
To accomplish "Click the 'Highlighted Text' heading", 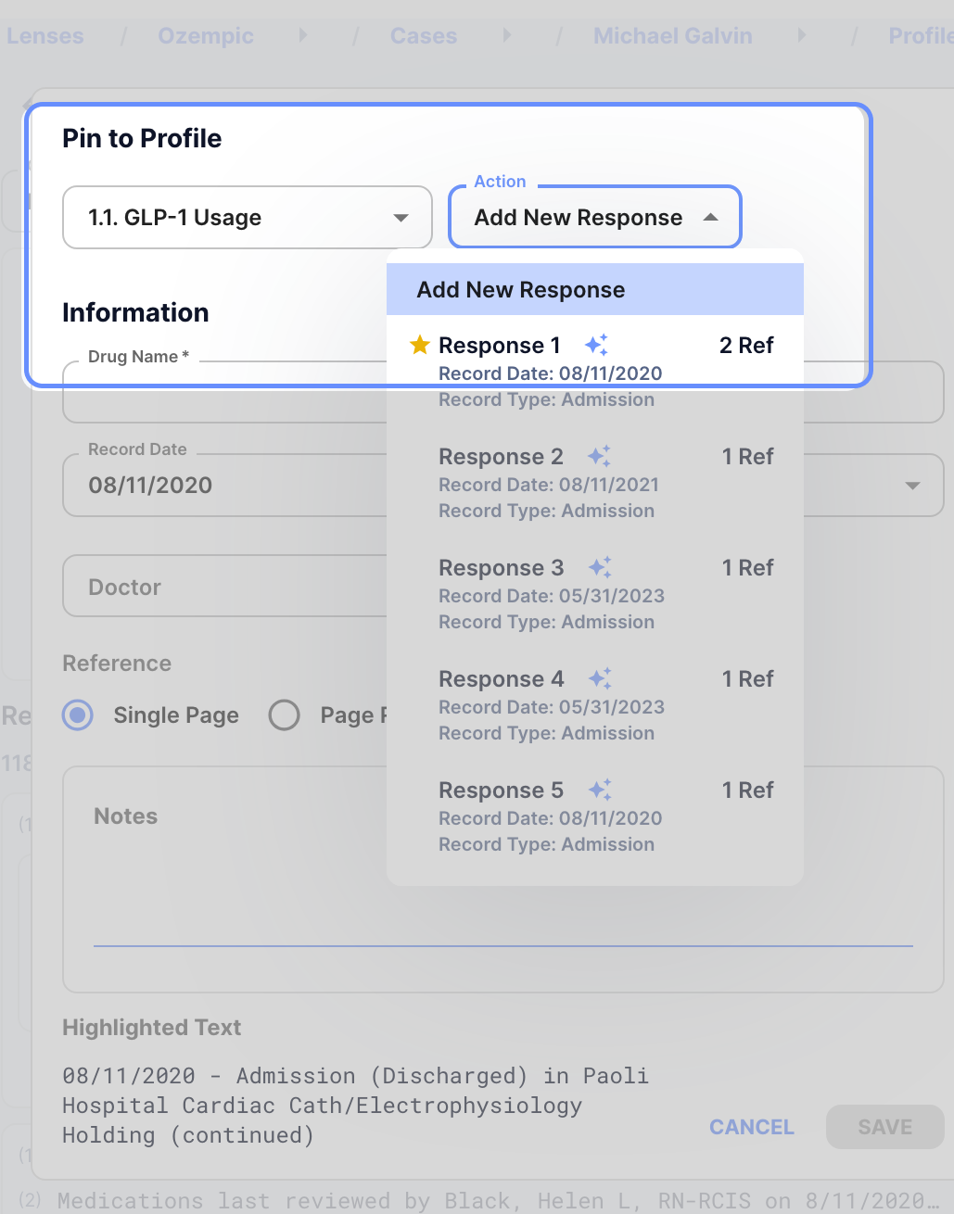I will pyautogui.click(x=151, y=1027).
